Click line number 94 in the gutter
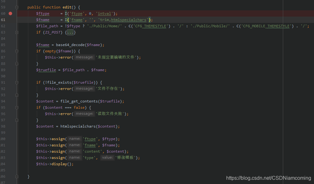Screen dimensions: 314x184 click(x=3, y=101)
